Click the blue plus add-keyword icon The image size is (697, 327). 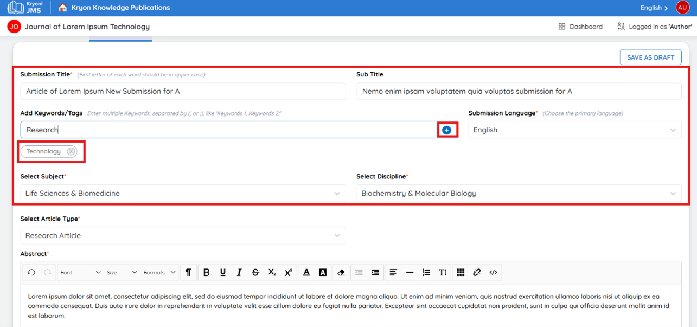[446, 130]
